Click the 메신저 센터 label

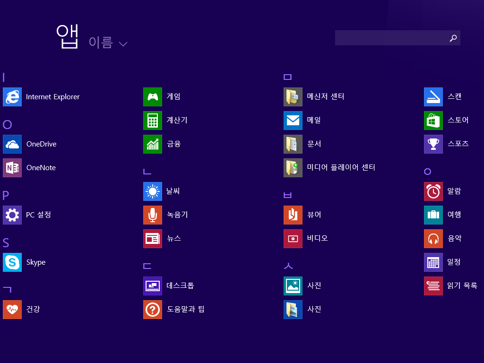pos(326,96)
